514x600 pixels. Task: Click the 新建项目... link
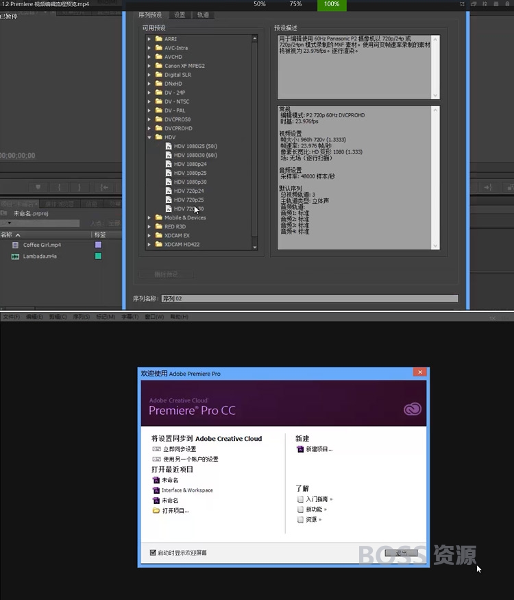pyautogui.click(x=319, y=449)
